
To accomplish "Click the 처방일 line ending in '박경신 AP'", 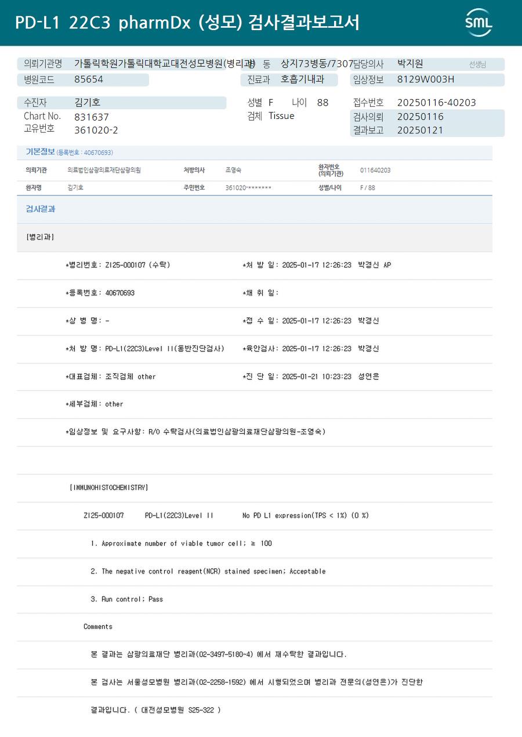I will (x=317, y=265).
